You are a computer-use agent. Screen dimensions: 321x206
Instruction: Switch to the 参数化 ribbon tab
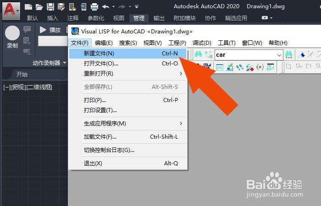click(96, 18)
